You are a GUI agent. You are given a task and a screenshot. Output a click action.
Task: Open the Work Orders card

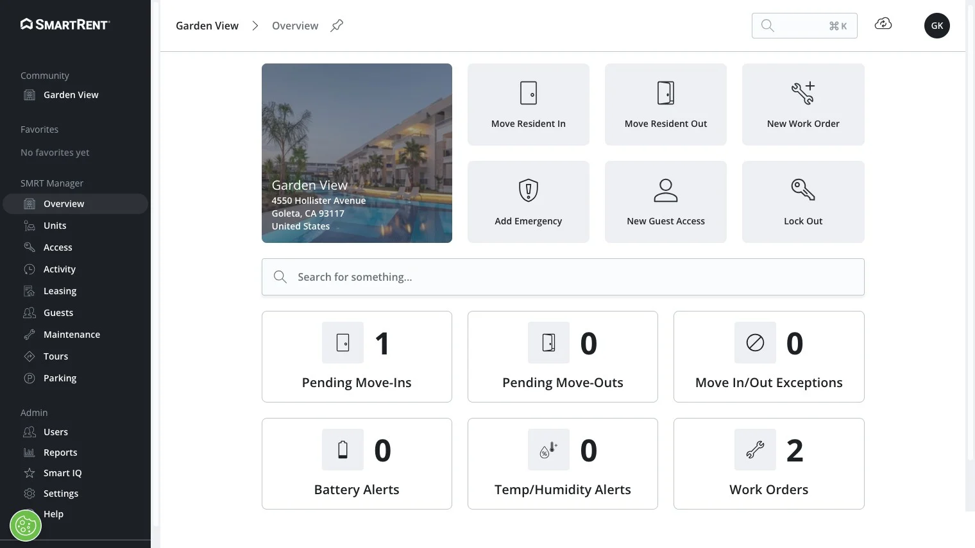[769, 464]
